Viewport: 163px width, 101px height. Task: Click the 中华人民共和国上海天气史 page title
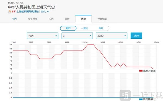(x=32, y=7)
